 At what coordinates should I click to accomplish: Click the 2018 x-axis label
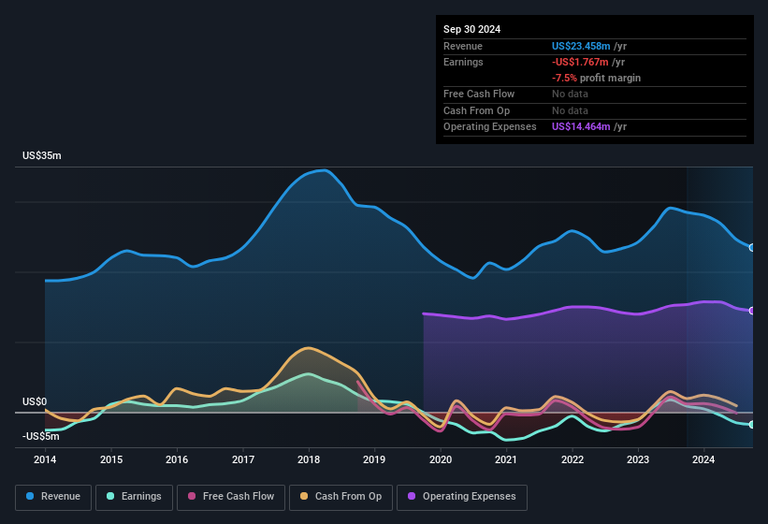click(309, 459)
